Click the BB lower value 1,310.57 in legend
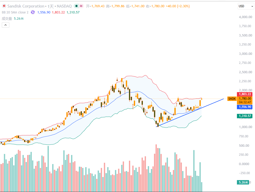Screen dimensions: 255x192 coord(73,12)
